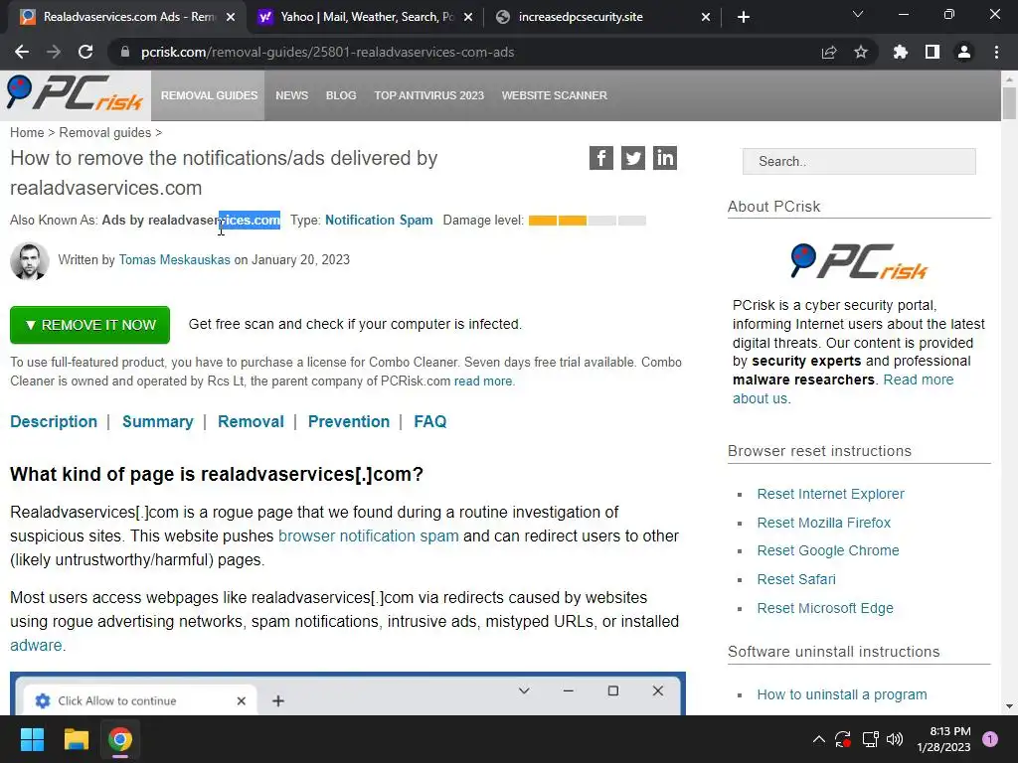Open NEWS menu item
The width and height of the screenshot is (1018, 763).
[x=291, y=95]
